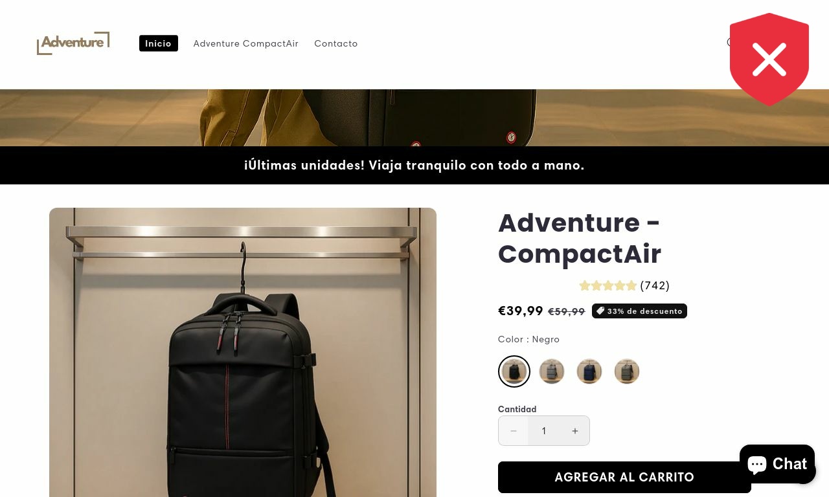The image size is (829, 497).
Task: Choose the navy blue backpack color
Action: click(x=589, y=371)
